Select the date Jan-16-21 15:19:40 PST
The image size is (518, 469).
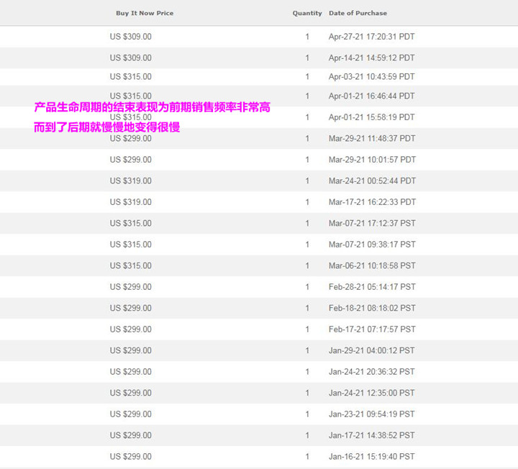(372, 457)
